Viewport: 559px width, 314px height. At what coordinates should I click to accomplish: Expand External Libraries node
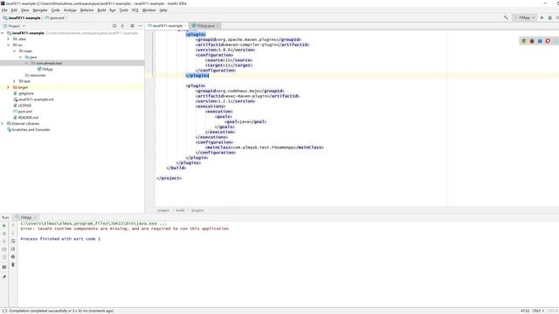coord(3,124)
